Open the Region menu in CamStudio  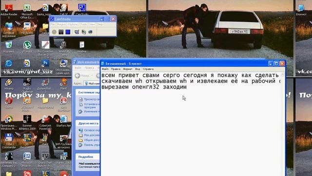61,24
